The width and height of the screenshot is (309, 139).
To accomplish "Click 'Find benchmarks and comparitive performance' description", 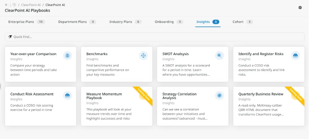I will (108, 70).
